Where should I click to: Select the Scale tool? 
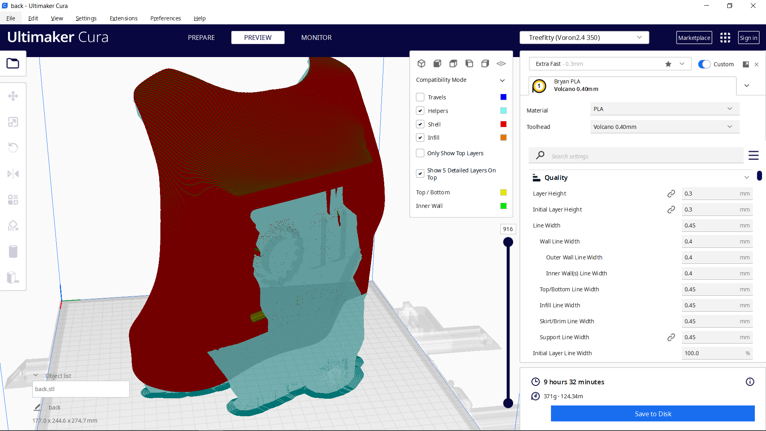coord(13,122)
